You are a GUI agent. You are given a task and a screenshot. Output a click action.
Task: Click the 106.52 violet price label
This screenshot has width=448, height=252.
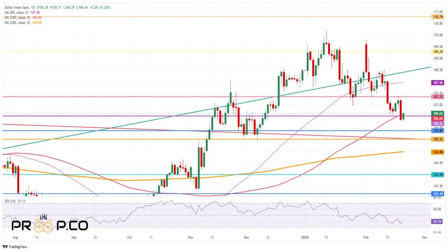438,124
